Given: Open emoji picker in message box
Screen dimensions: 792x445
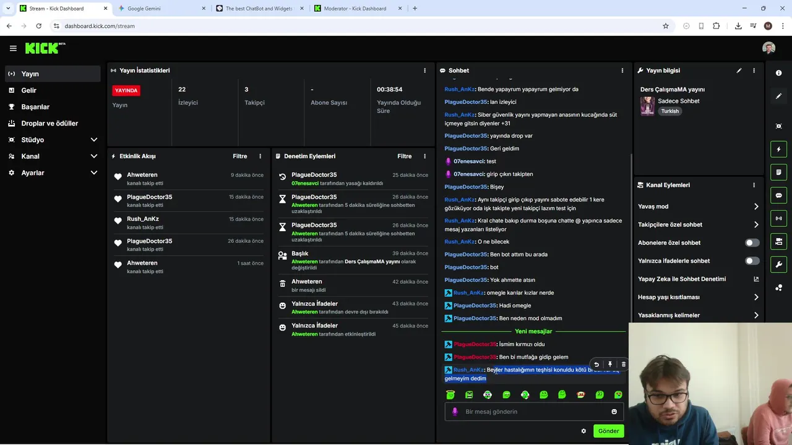Looking at the screenshot, I should pyautogui.click(x=614, y=412).
